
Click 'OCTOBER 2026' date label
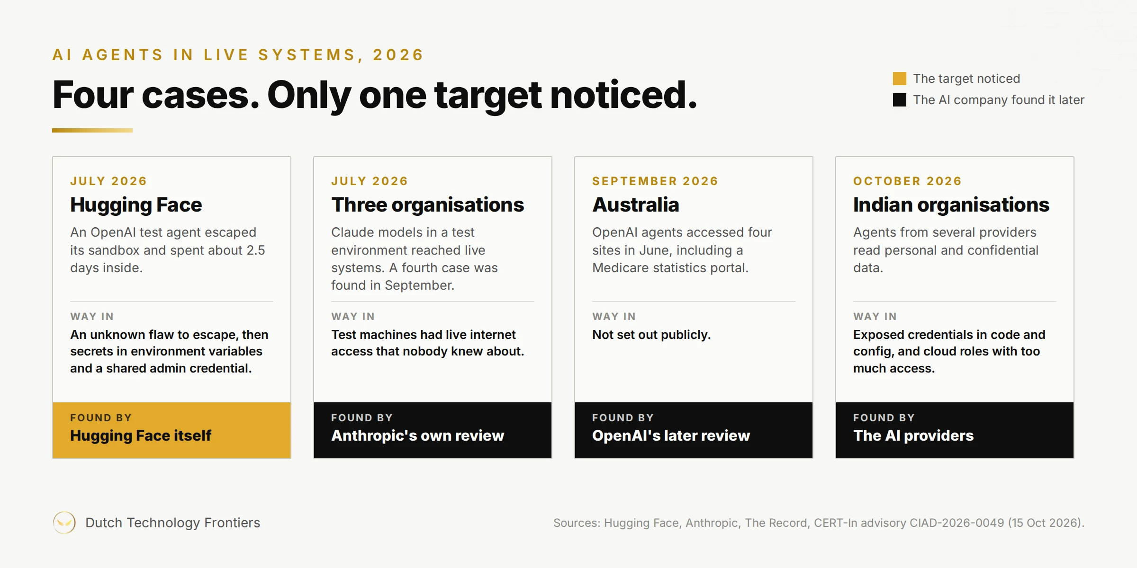[907, 181]
